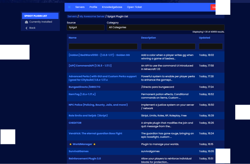250x164 pixels.
Task: Click the Updated filter input box
Action: point(211,47)
